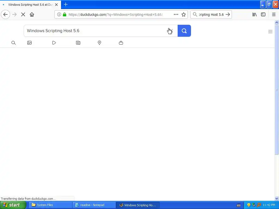
Task: Click the search bar magnifier icon
Action: [195, 14]
